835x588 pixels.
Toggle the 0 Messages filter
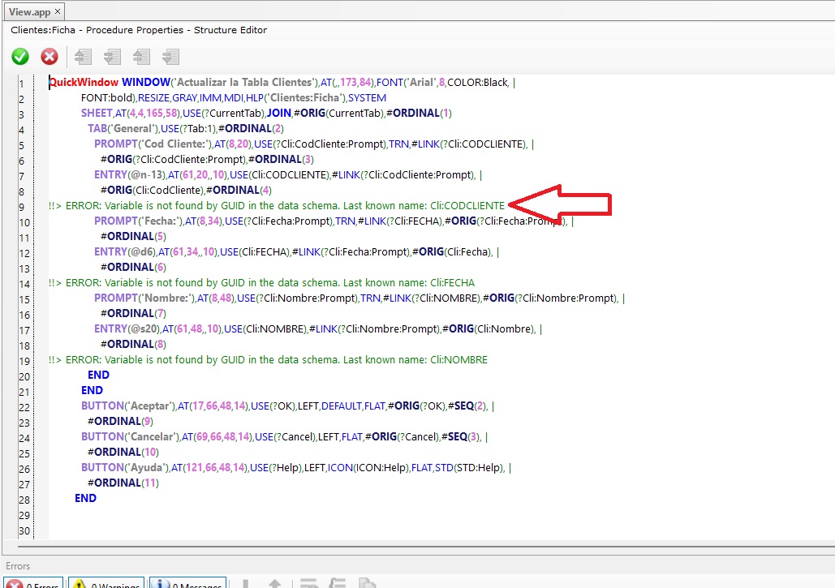188,583
